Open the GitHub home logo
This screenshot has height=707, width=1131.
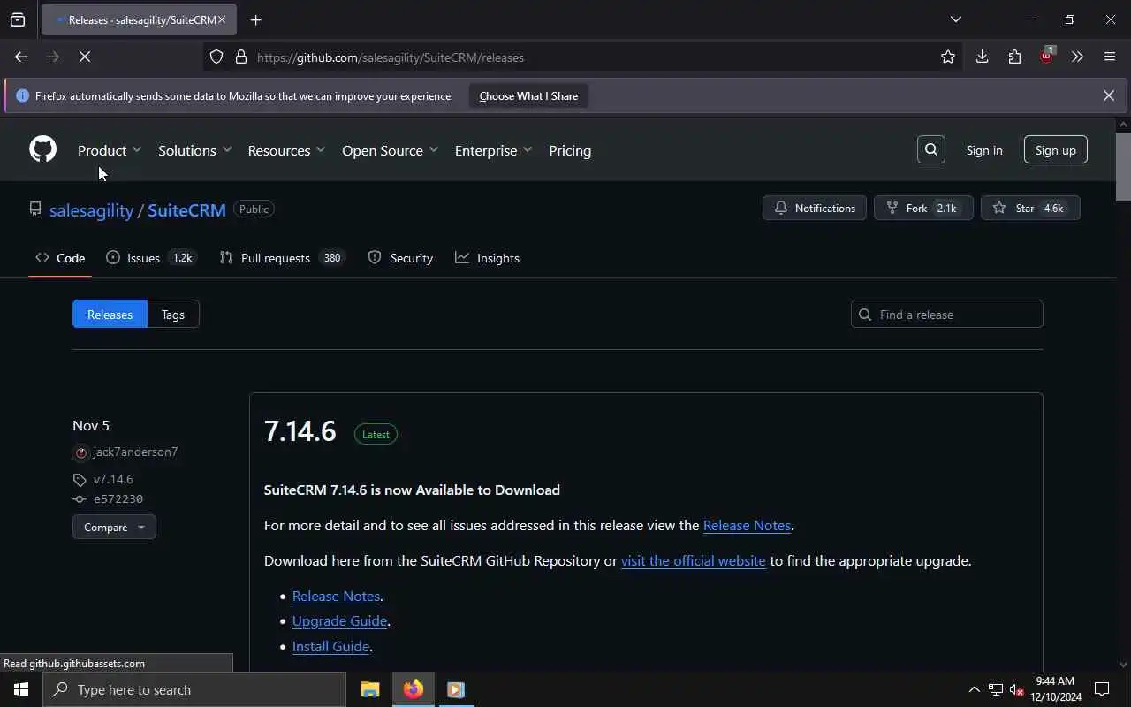[42, 149]
